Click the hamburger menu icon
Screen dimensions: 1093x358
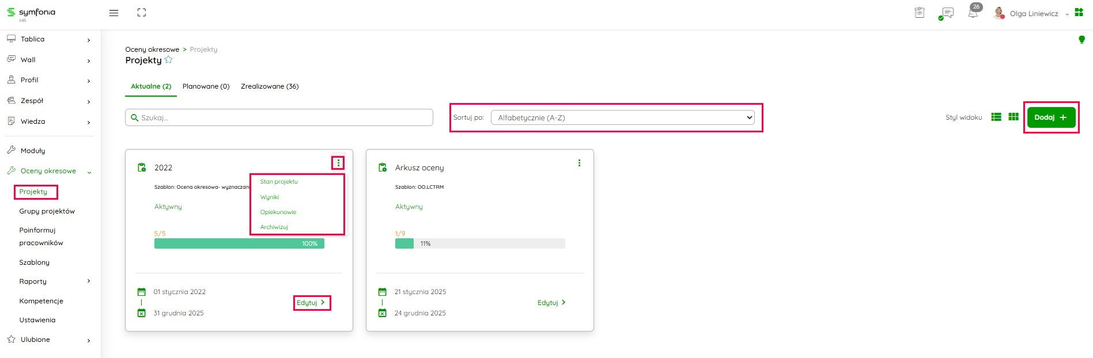(x=114, y=13)
